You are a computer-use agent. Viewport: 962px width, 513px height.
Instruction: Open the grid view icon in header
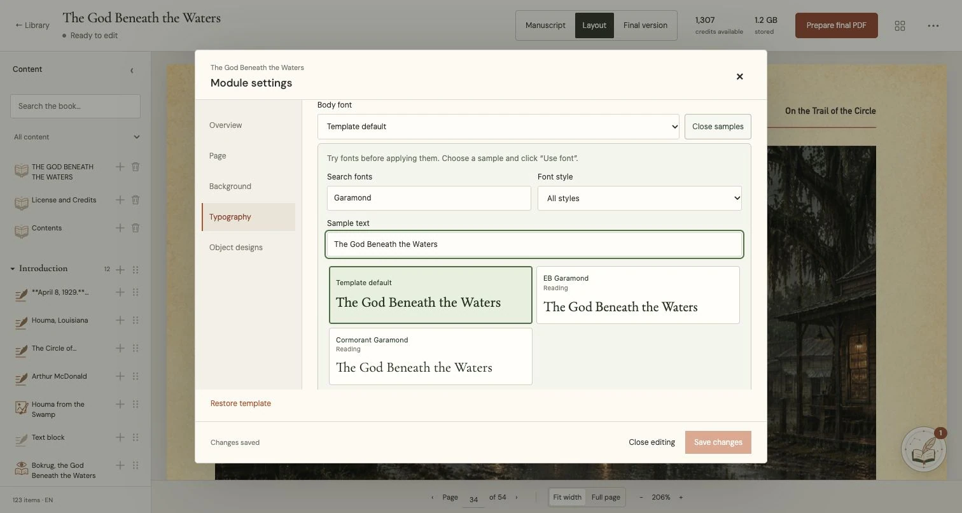coord(900,25)
